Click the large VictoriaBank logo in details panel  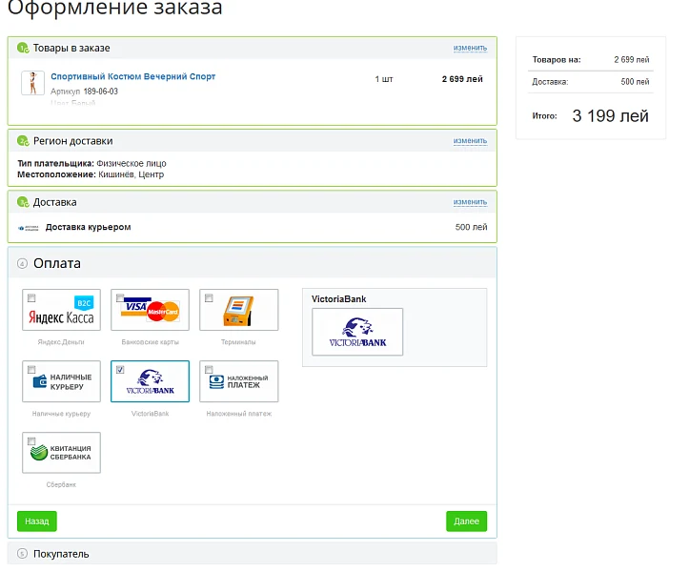(357, 332)
